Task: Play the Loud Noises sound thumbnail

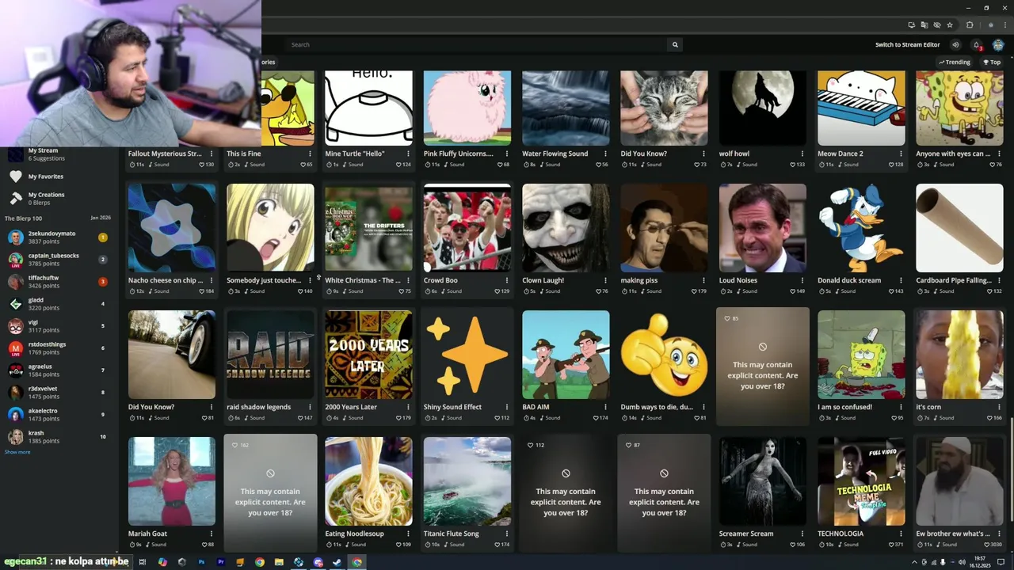Action: pos(762,228)
